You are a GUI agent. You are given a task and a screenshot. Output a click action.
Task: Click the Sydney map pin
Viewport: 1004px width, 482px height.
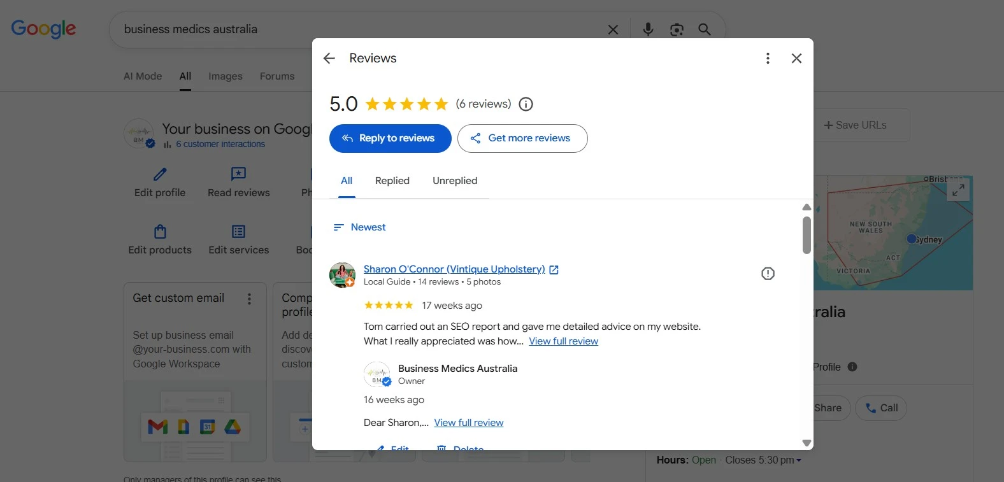(912, 239)
